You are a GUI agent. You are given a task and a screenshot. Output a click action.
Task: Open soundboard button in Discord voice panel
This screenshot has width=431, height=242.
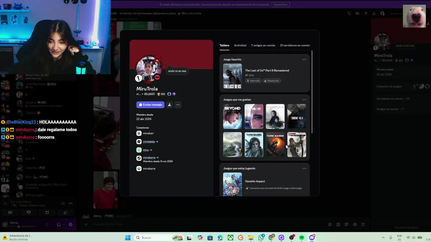65,212
